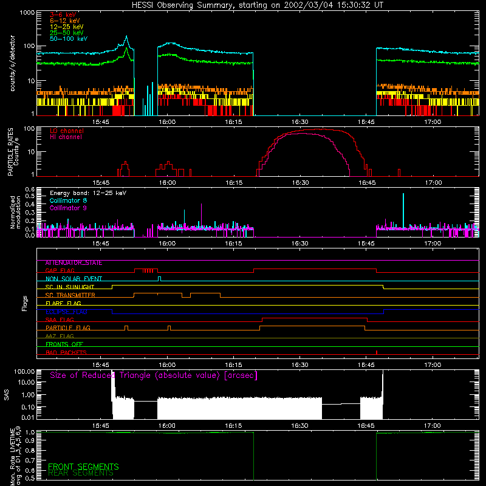This screenshot has width=486, height=486.
Task: Click the ATTENUATOR_STATE flag label
Action: (74, 263)
